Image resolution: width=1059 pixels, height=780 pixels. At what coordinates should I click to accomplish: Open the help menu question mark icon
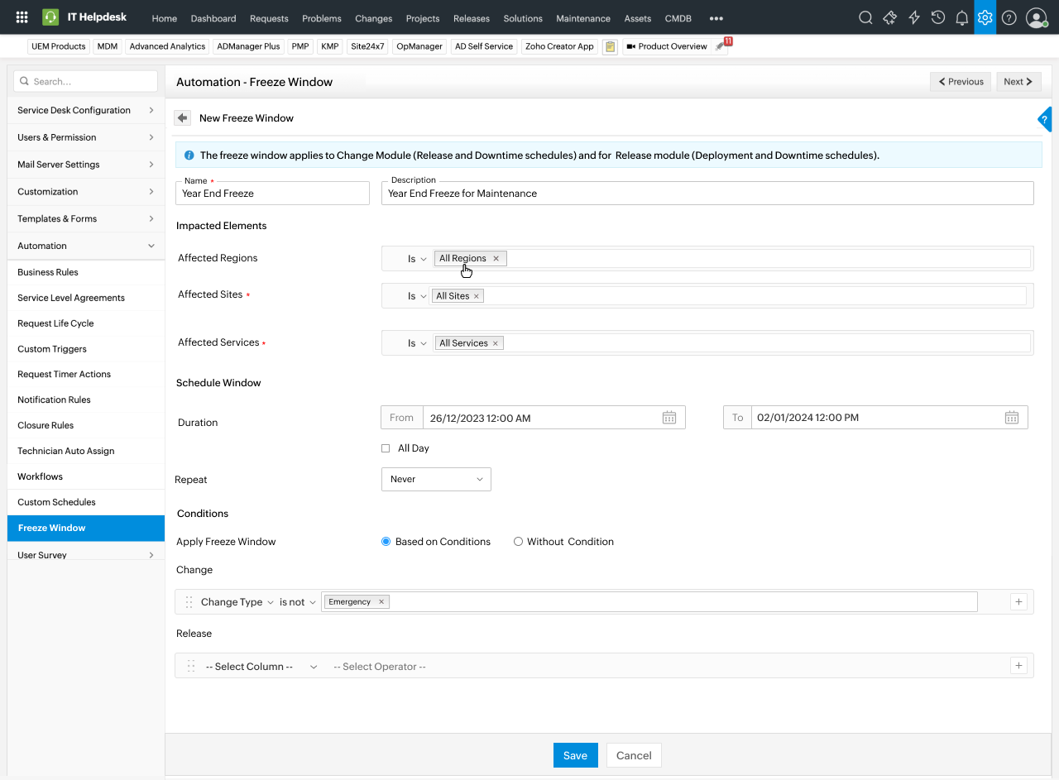1009,17
